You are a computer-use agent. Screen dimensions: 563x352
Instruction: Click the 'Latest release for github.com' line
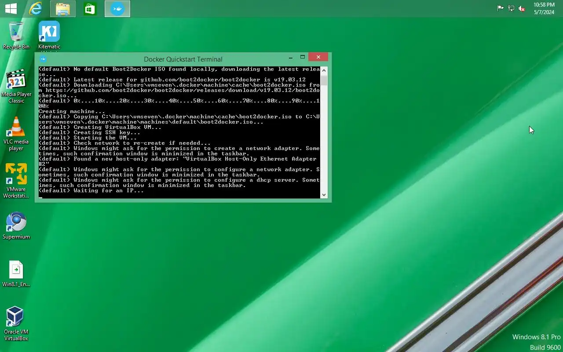(x=172, y=80)
